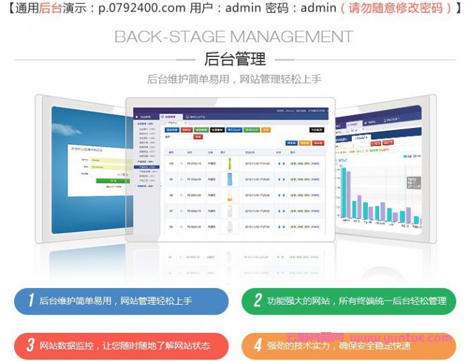Viewport: 469px width, 361px height.
Task: Open the second top tab in the admin panel
Action: point(170,117)
